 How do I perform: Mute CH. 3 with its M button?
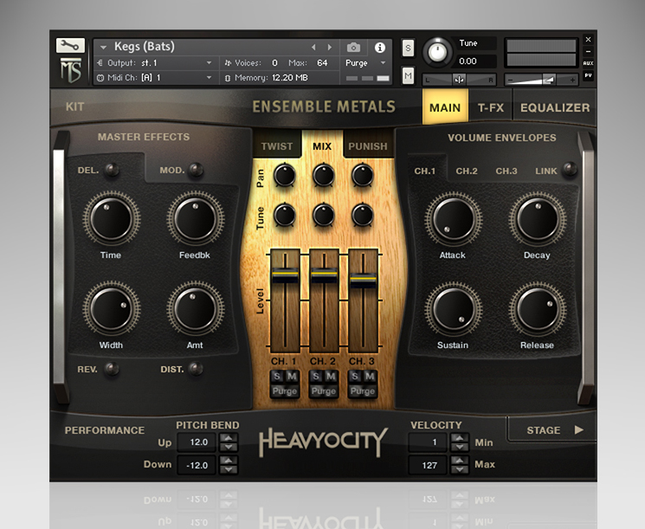370,376
